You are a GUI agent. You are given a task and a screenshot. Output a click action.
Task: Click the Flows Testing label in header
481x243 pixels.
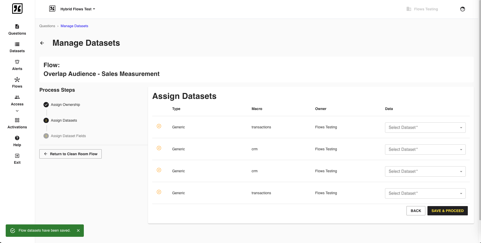(426, 9)
